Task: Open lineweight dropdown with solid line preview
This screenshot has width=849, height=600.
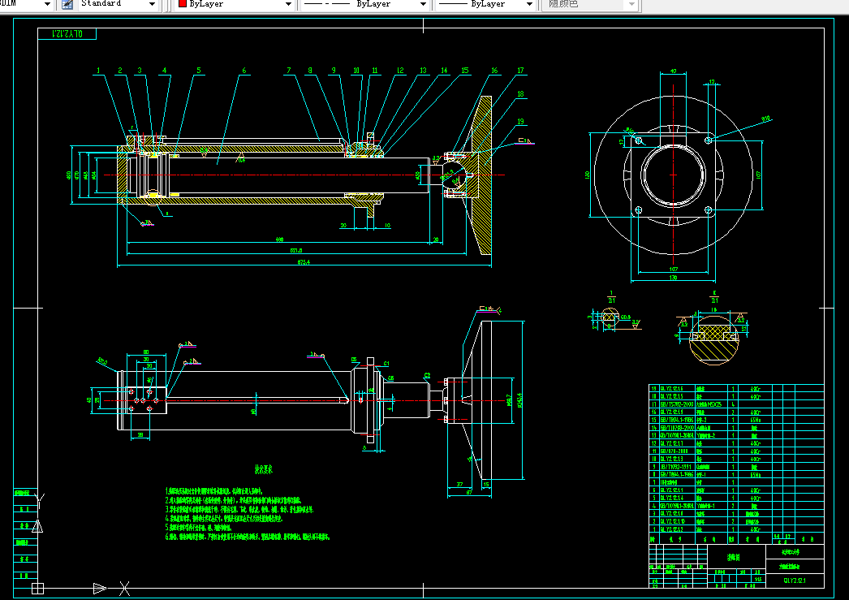Action: click(x=485, y=4)
